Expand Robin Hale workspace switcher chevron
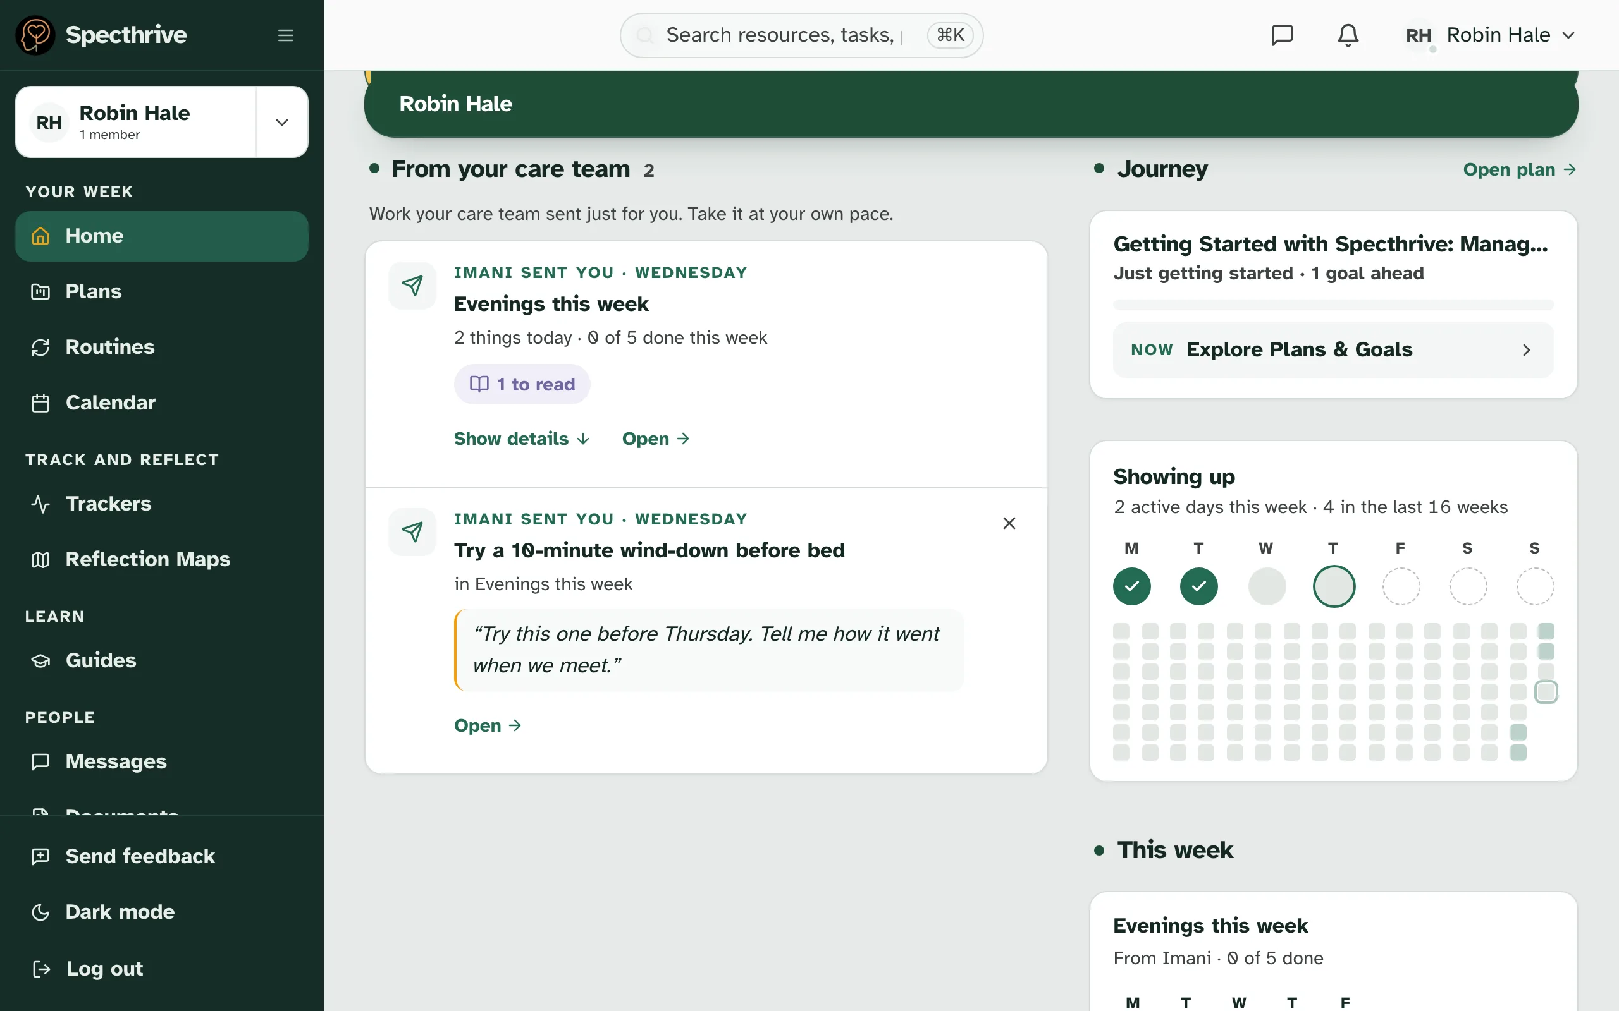 (281, 123)
